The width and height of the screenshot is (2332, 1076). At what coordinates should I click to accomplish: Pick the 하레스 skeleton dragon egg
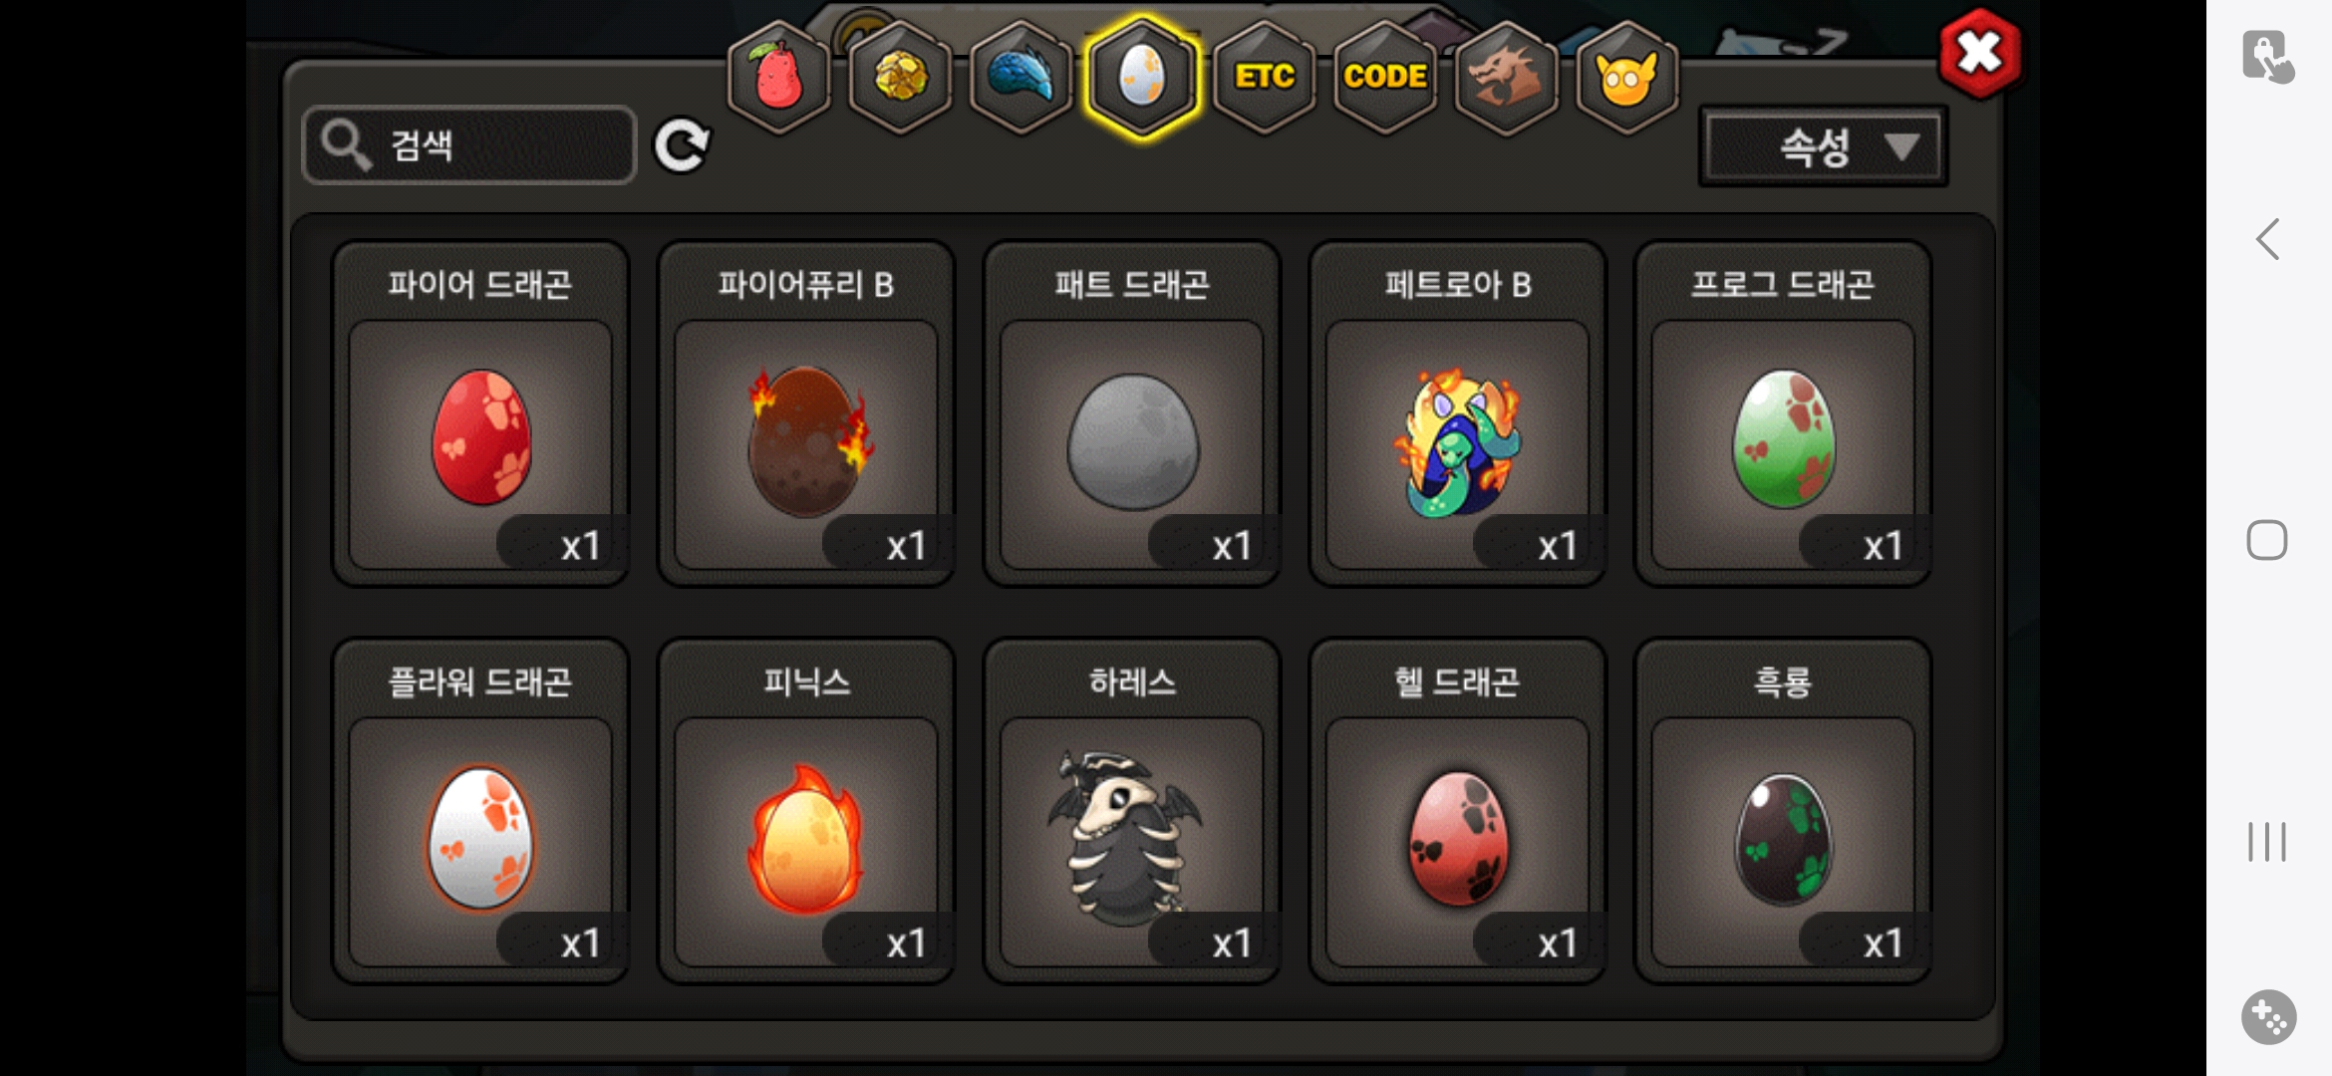[x=1132, y=812]
